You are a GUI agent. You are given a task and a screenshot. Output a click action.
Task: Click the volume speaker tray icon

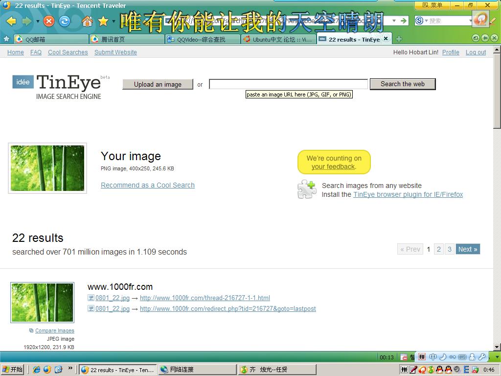click(457, 370)
